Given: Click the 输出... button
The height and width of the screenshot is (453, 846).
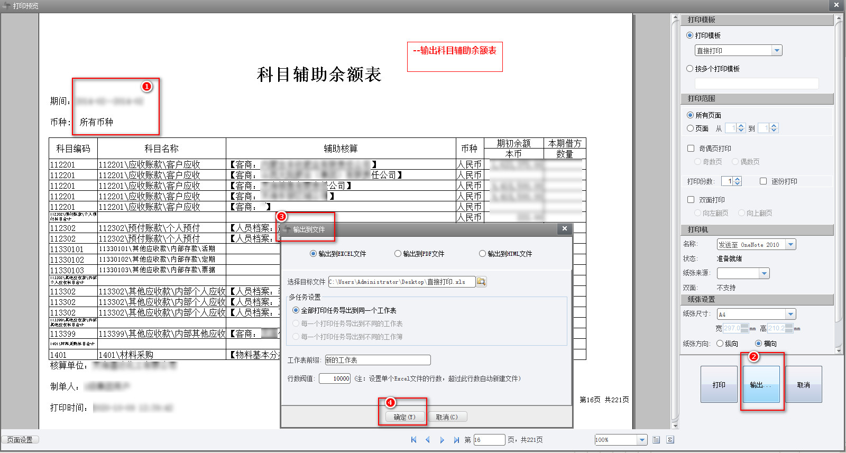Looking at the screenshot, I should tap(761, 384).
